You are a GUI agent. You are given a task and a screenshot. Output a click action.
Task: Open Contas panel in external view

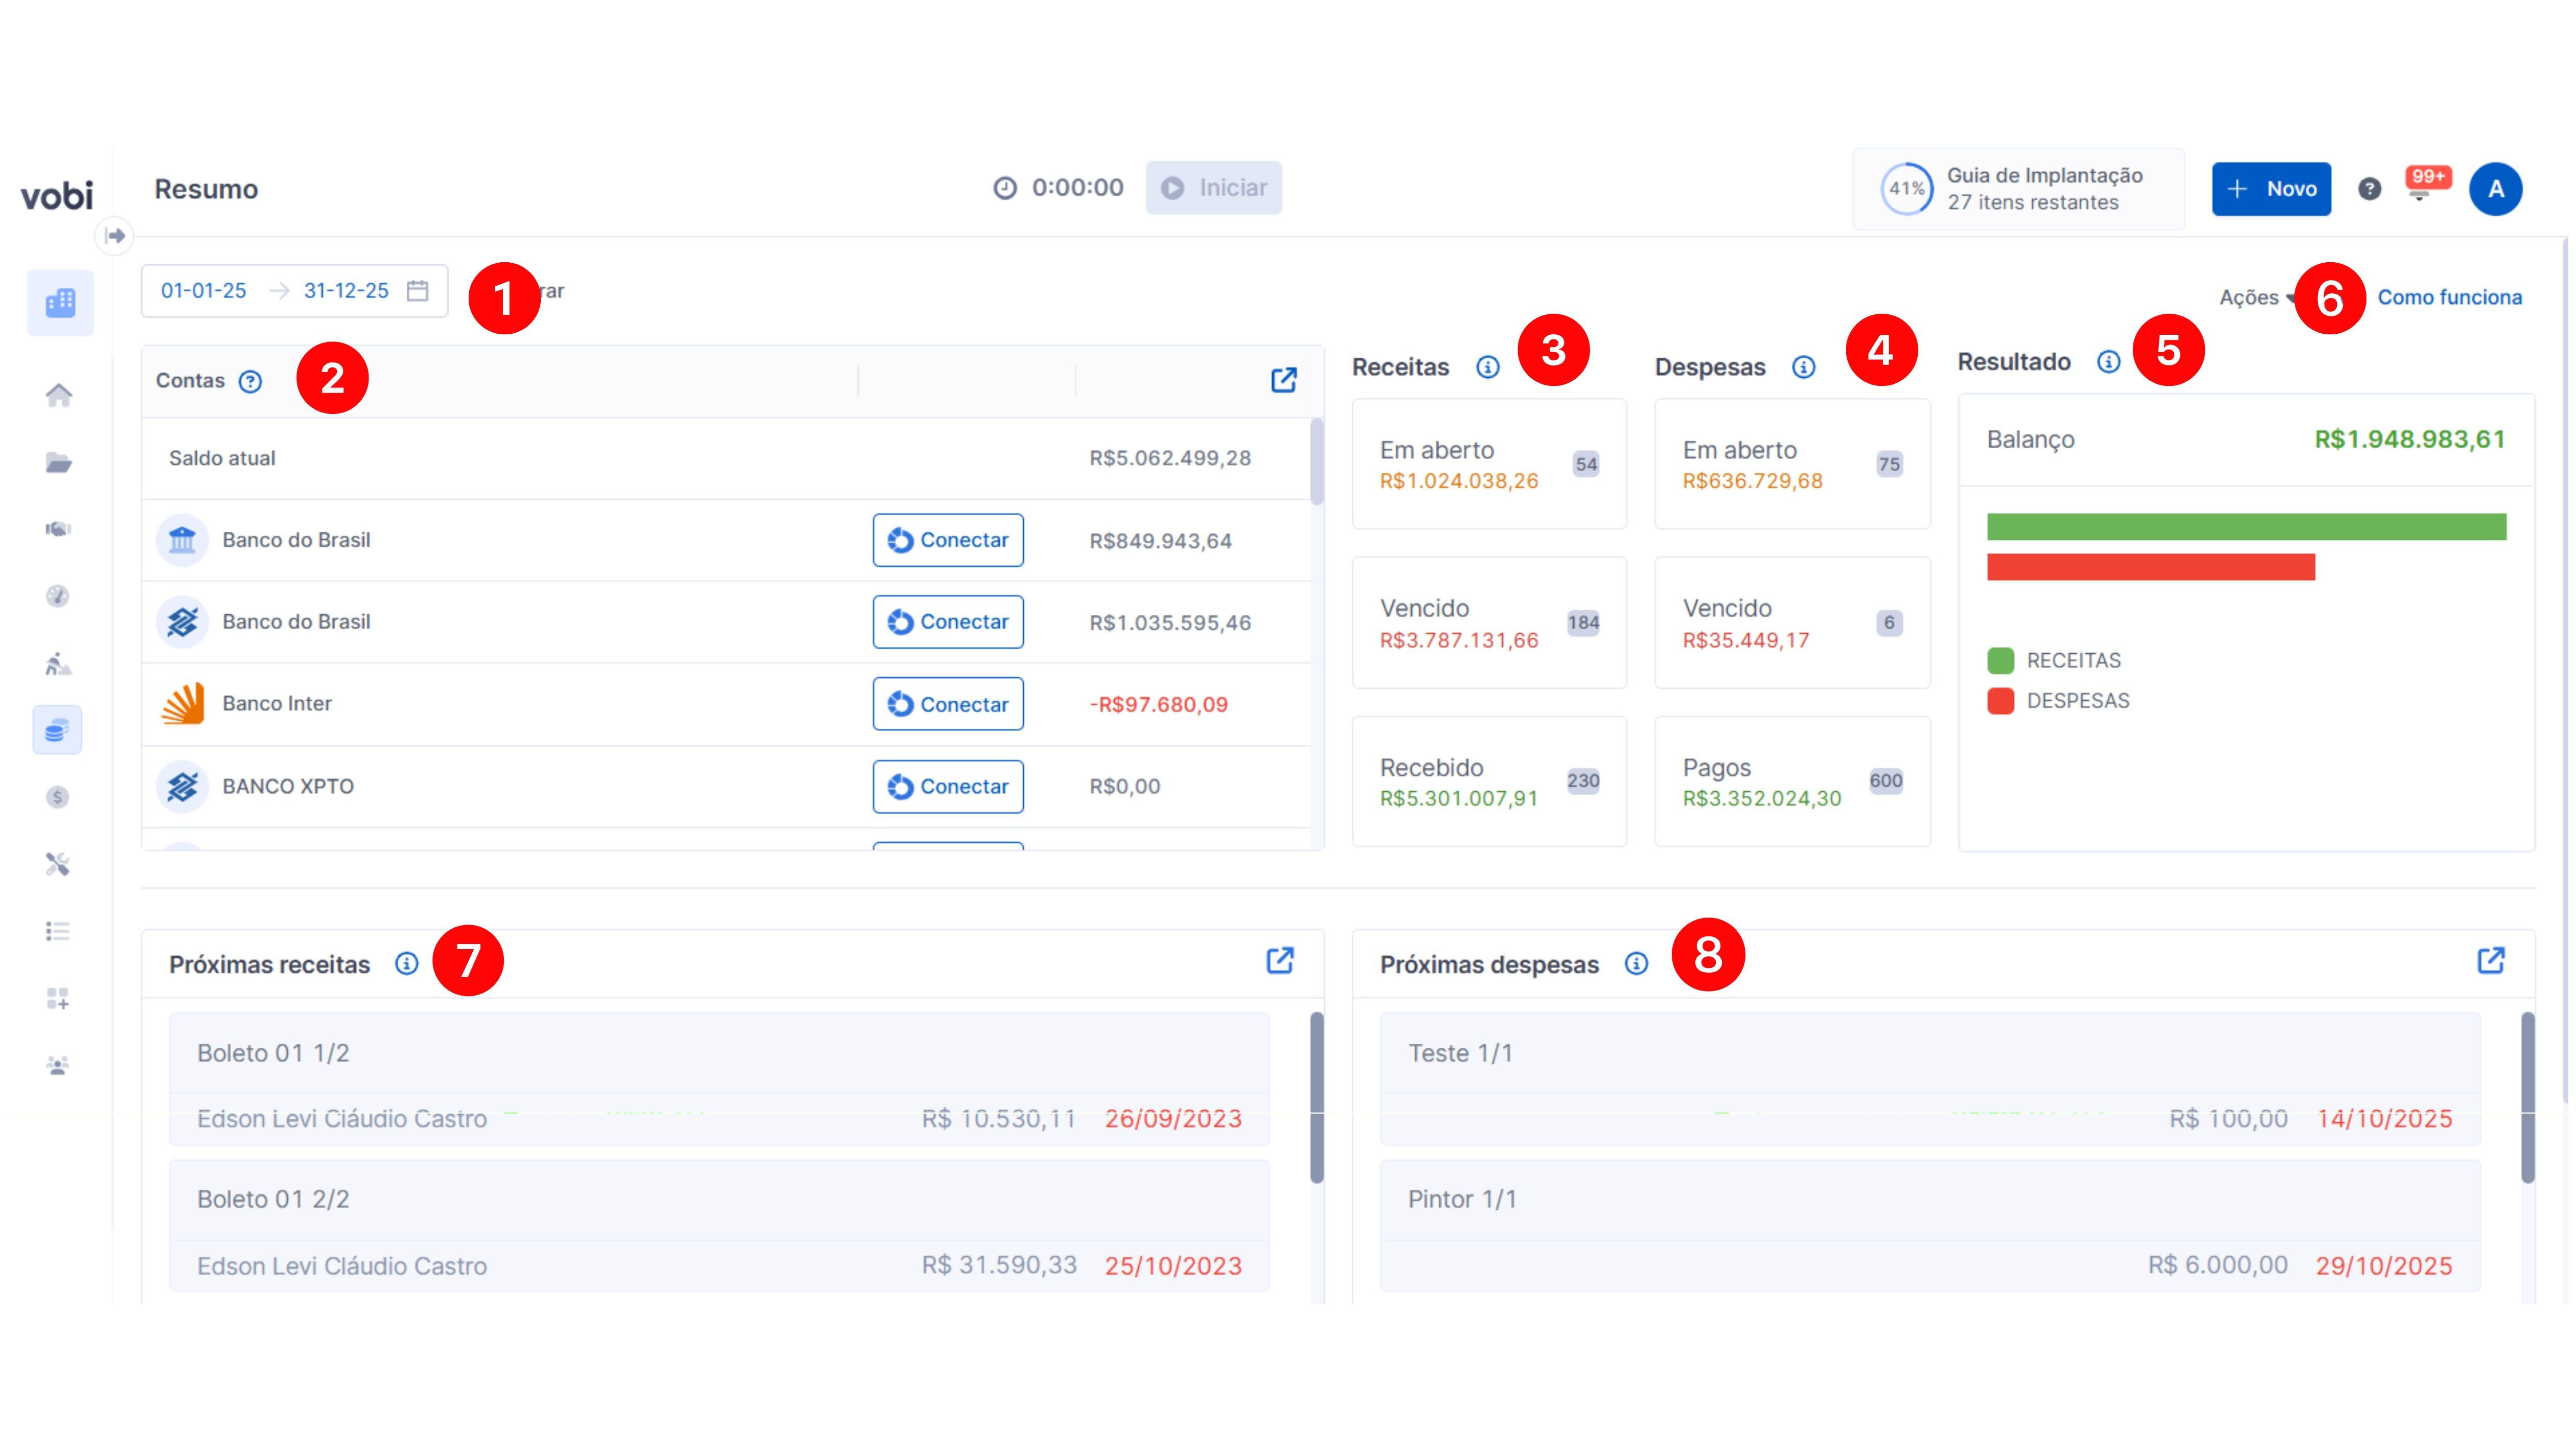coord(1283,380)
